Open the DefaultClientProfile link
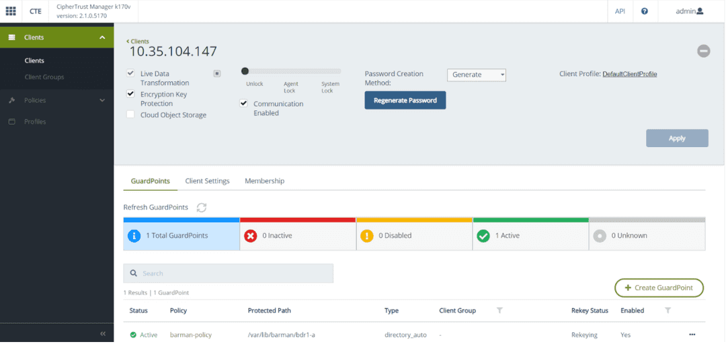Viewport: 726px width, 344px height. [629, 74]
